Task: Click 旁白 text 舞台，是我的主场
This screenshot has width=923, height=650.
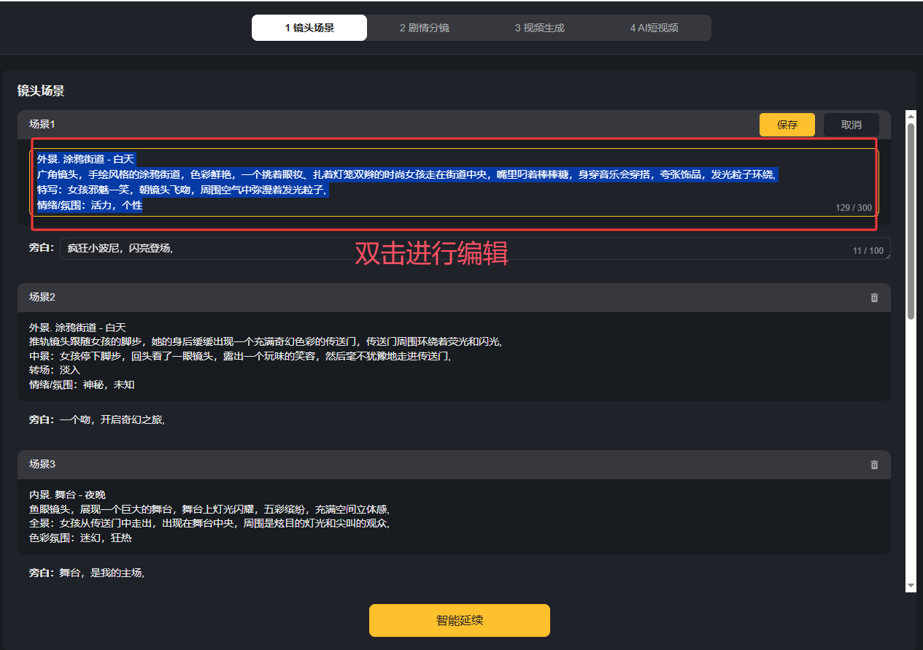Action: [102, 573]
